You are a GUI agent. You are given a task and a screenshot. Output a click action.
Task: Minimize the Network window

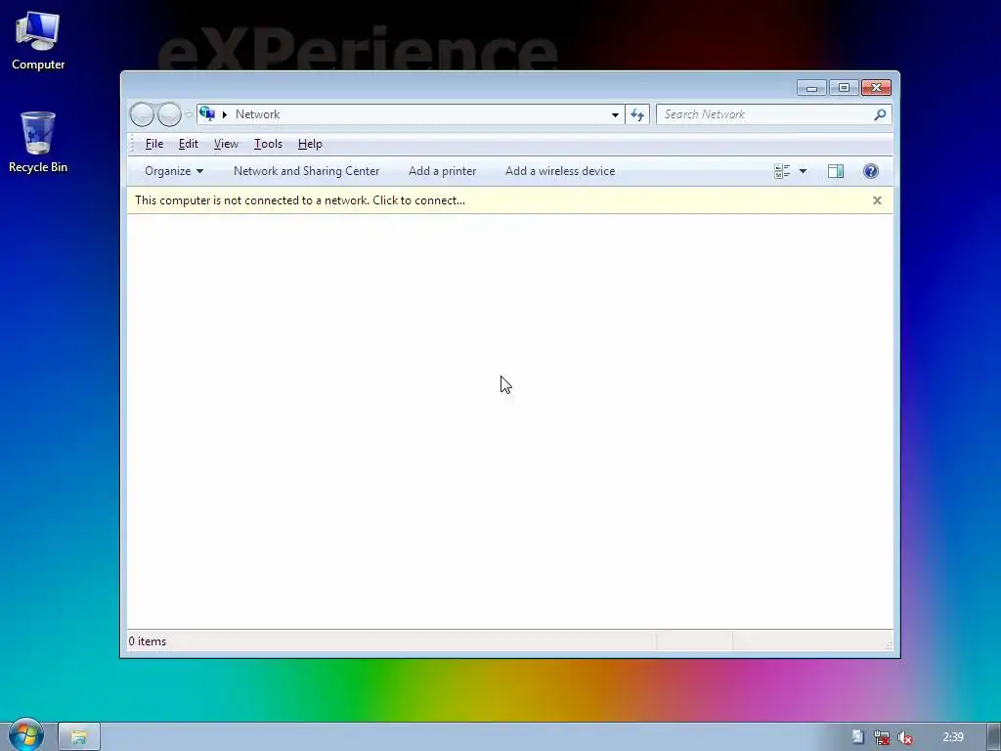coord(812,87)
